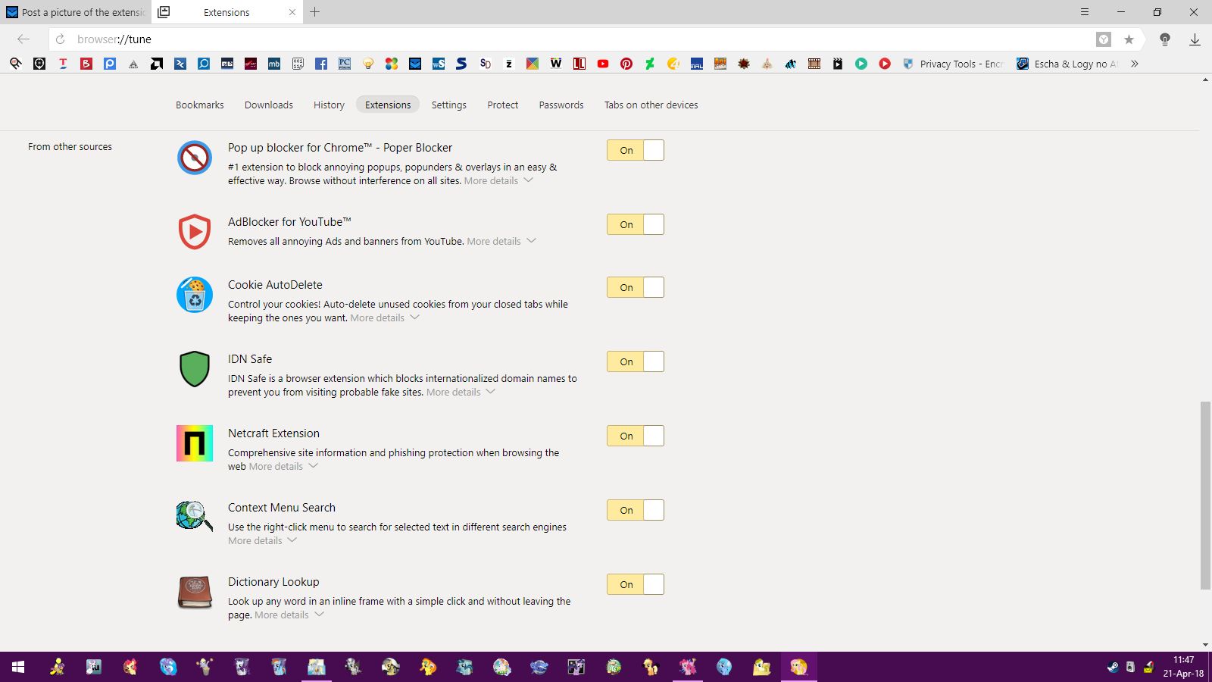
Task: Open the PC forum bookmark icon
Action: pyautogui.click(x=345, y=64)
